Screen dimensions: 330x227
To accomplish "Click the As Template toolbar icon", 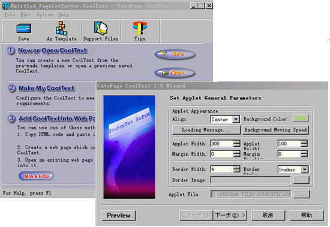I will click(x=61, y=28).
